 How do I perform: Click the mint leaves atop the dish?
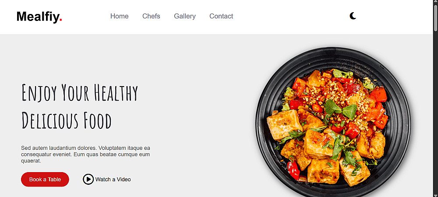(x=340, y=108)
